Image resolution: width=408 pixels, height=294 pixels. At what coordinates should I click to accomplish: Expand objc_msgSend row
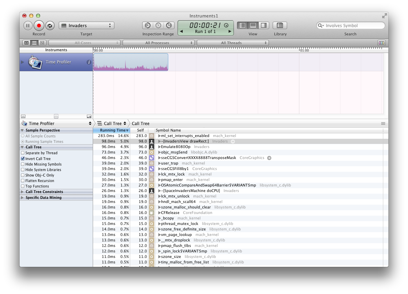(159, 152)
